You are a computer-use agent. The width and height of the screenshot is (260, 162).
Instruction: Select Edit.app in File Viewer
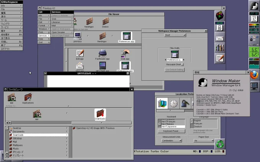[80, 55]
